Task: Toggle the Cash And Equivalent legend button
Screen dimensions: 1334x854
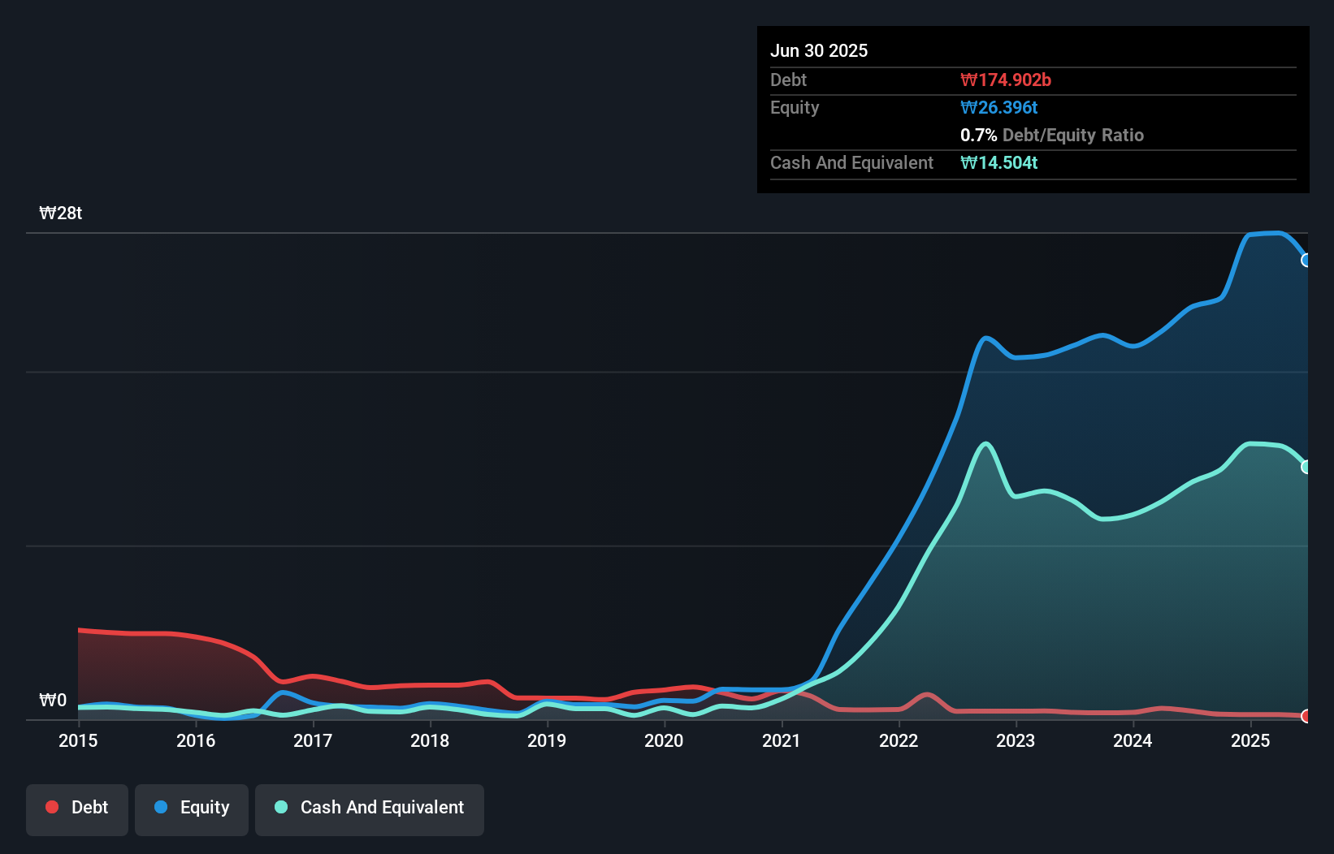Action: tap(370, 809)
